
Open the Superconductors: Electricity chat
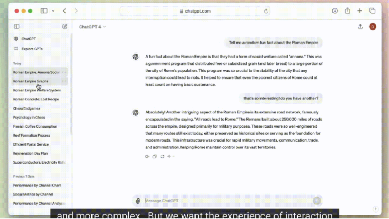40,162
